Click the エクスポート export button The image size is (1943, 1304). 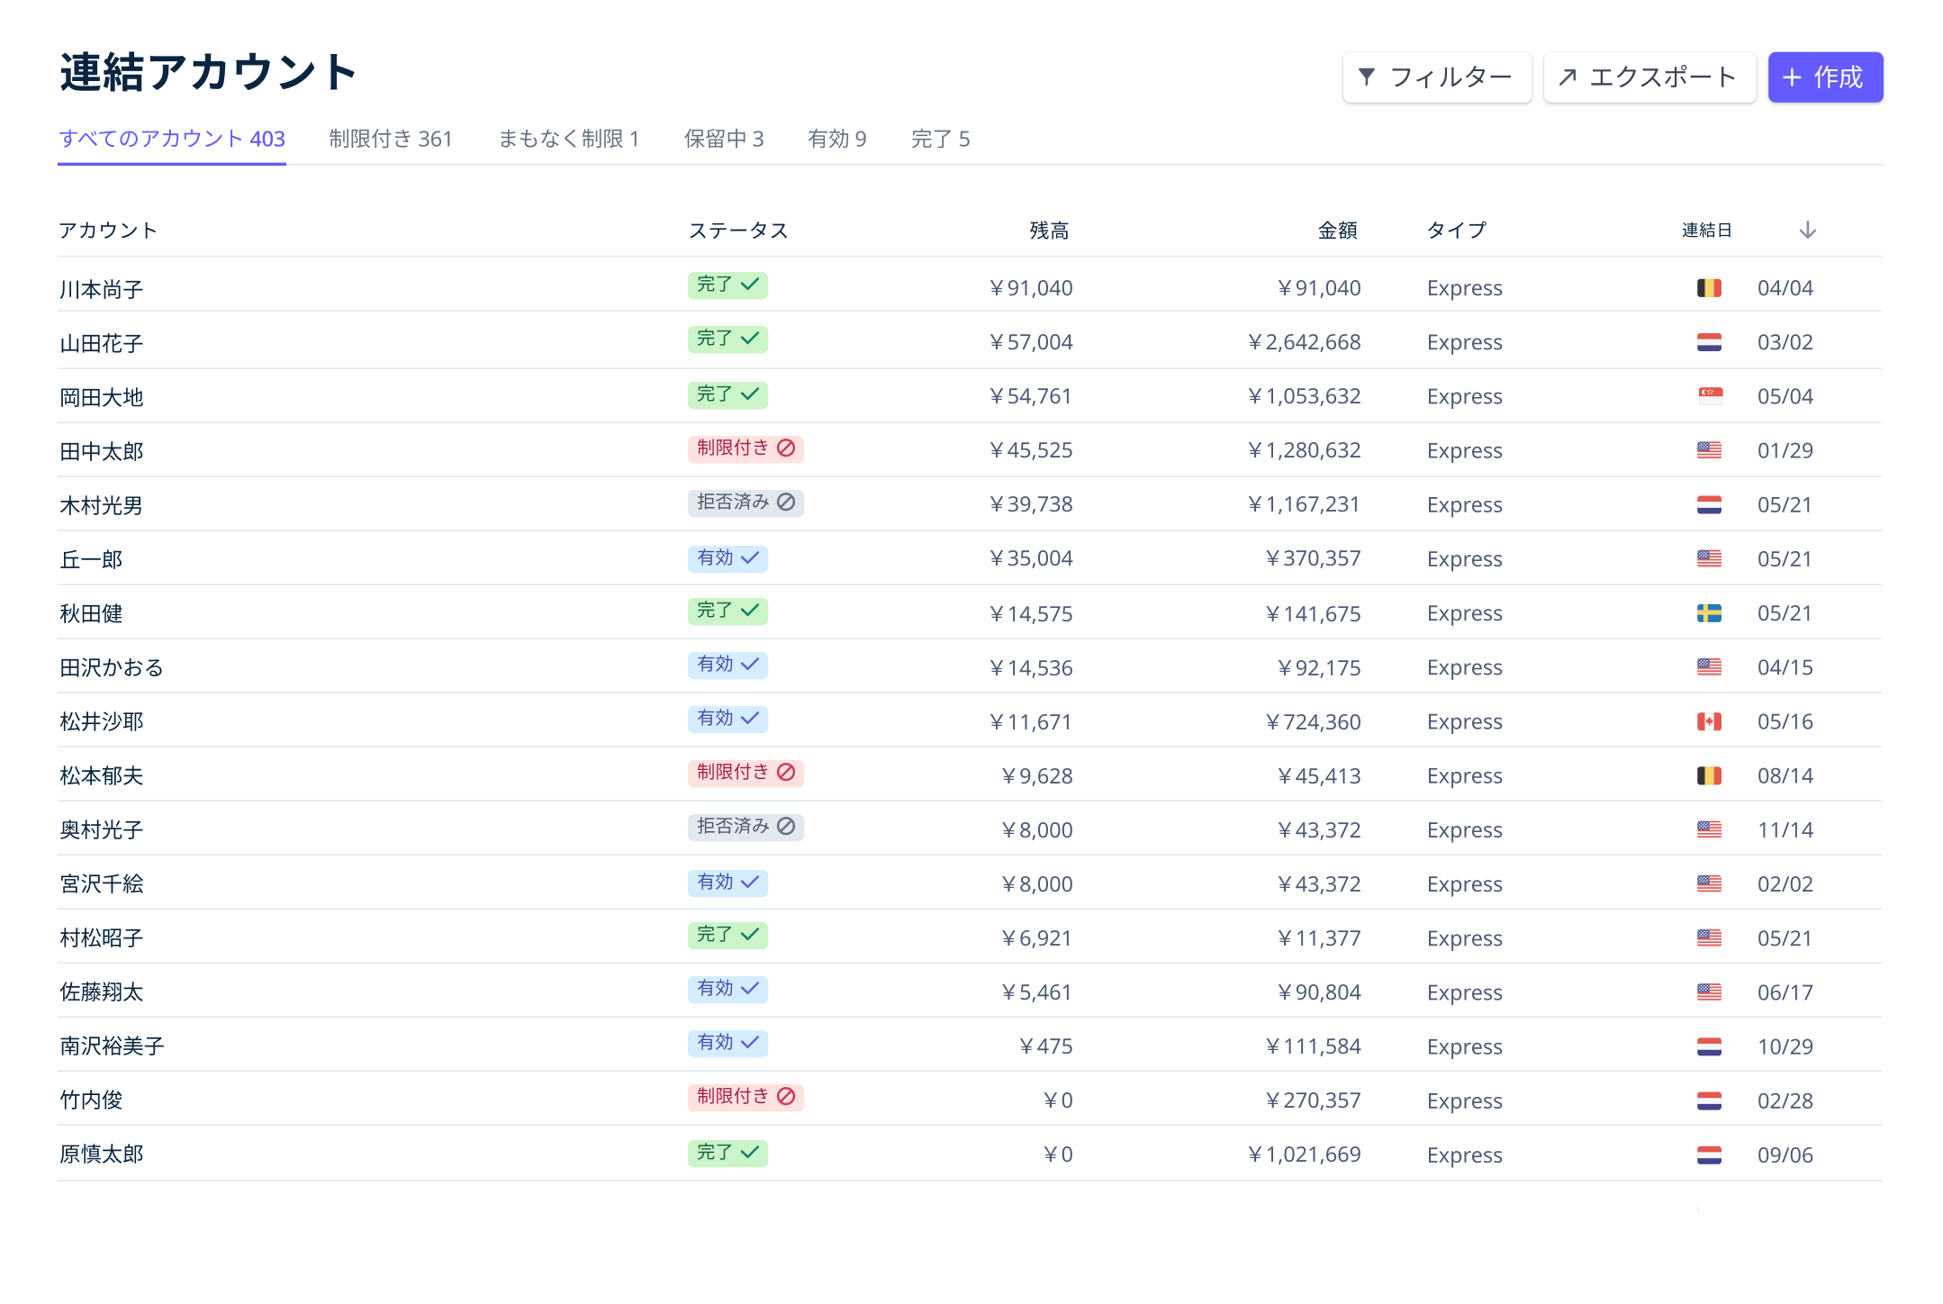[x=1649, y=77]
